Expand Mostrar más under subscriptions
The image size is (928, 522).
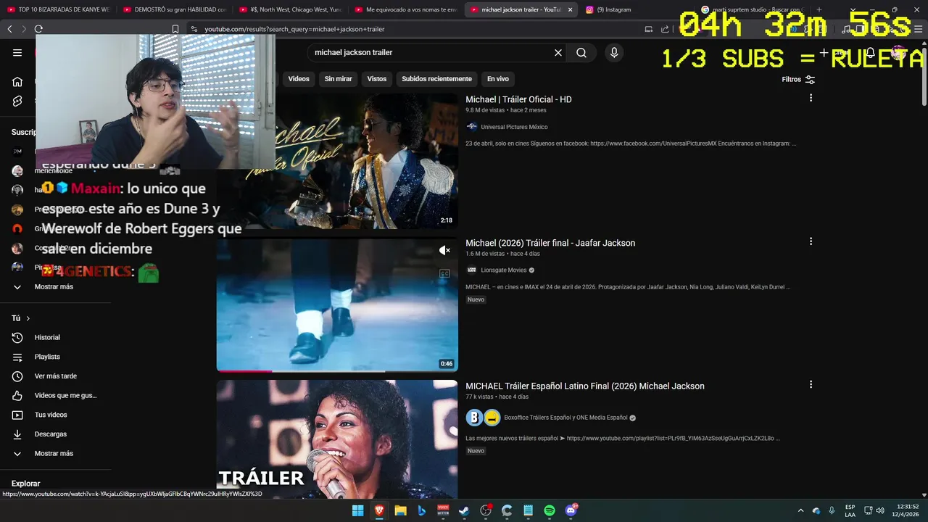point(54,286)
